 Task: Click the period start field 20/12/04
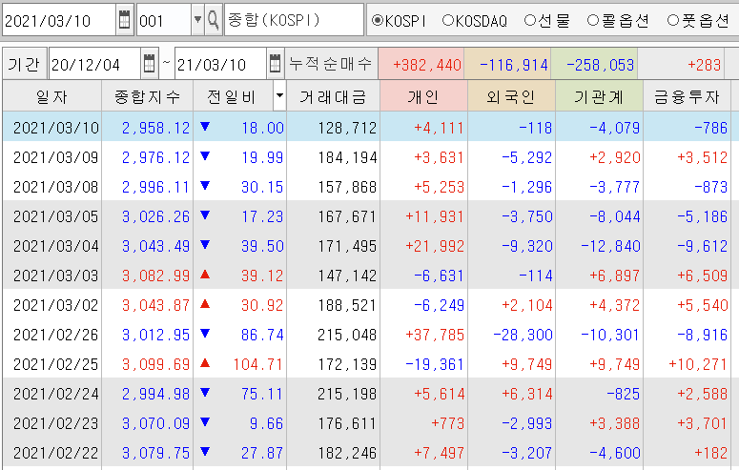pyautogui.click(x=94, y=63)
